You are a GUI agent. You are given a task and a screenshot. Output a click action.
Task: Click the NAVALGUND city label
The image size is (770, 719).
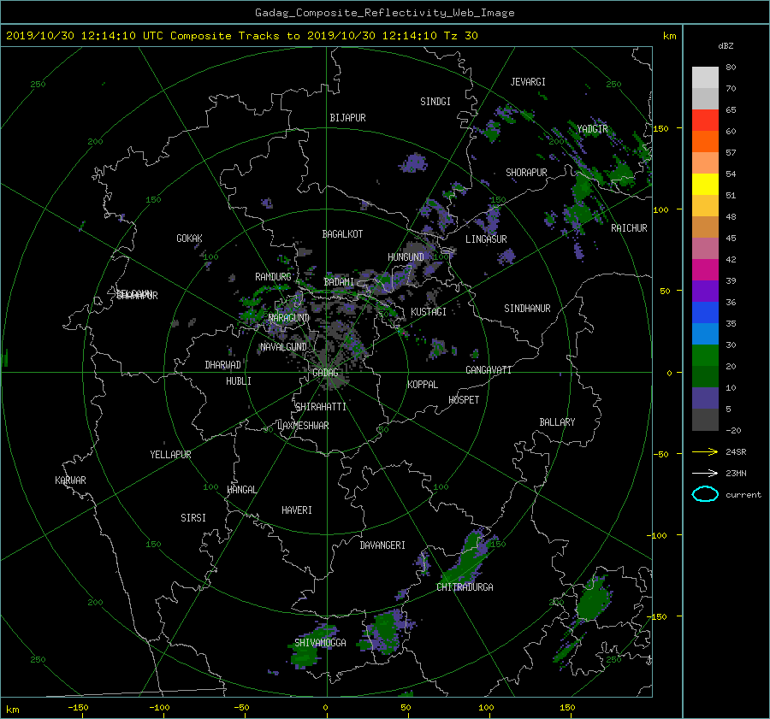[283, 347]
